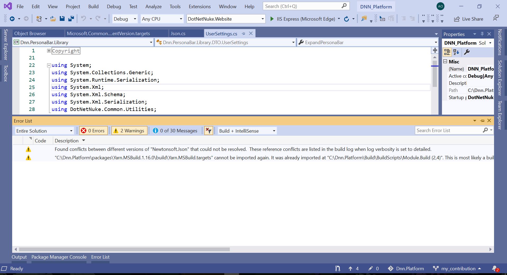
Task: Collapse the using System block
Action: point(49,65)
